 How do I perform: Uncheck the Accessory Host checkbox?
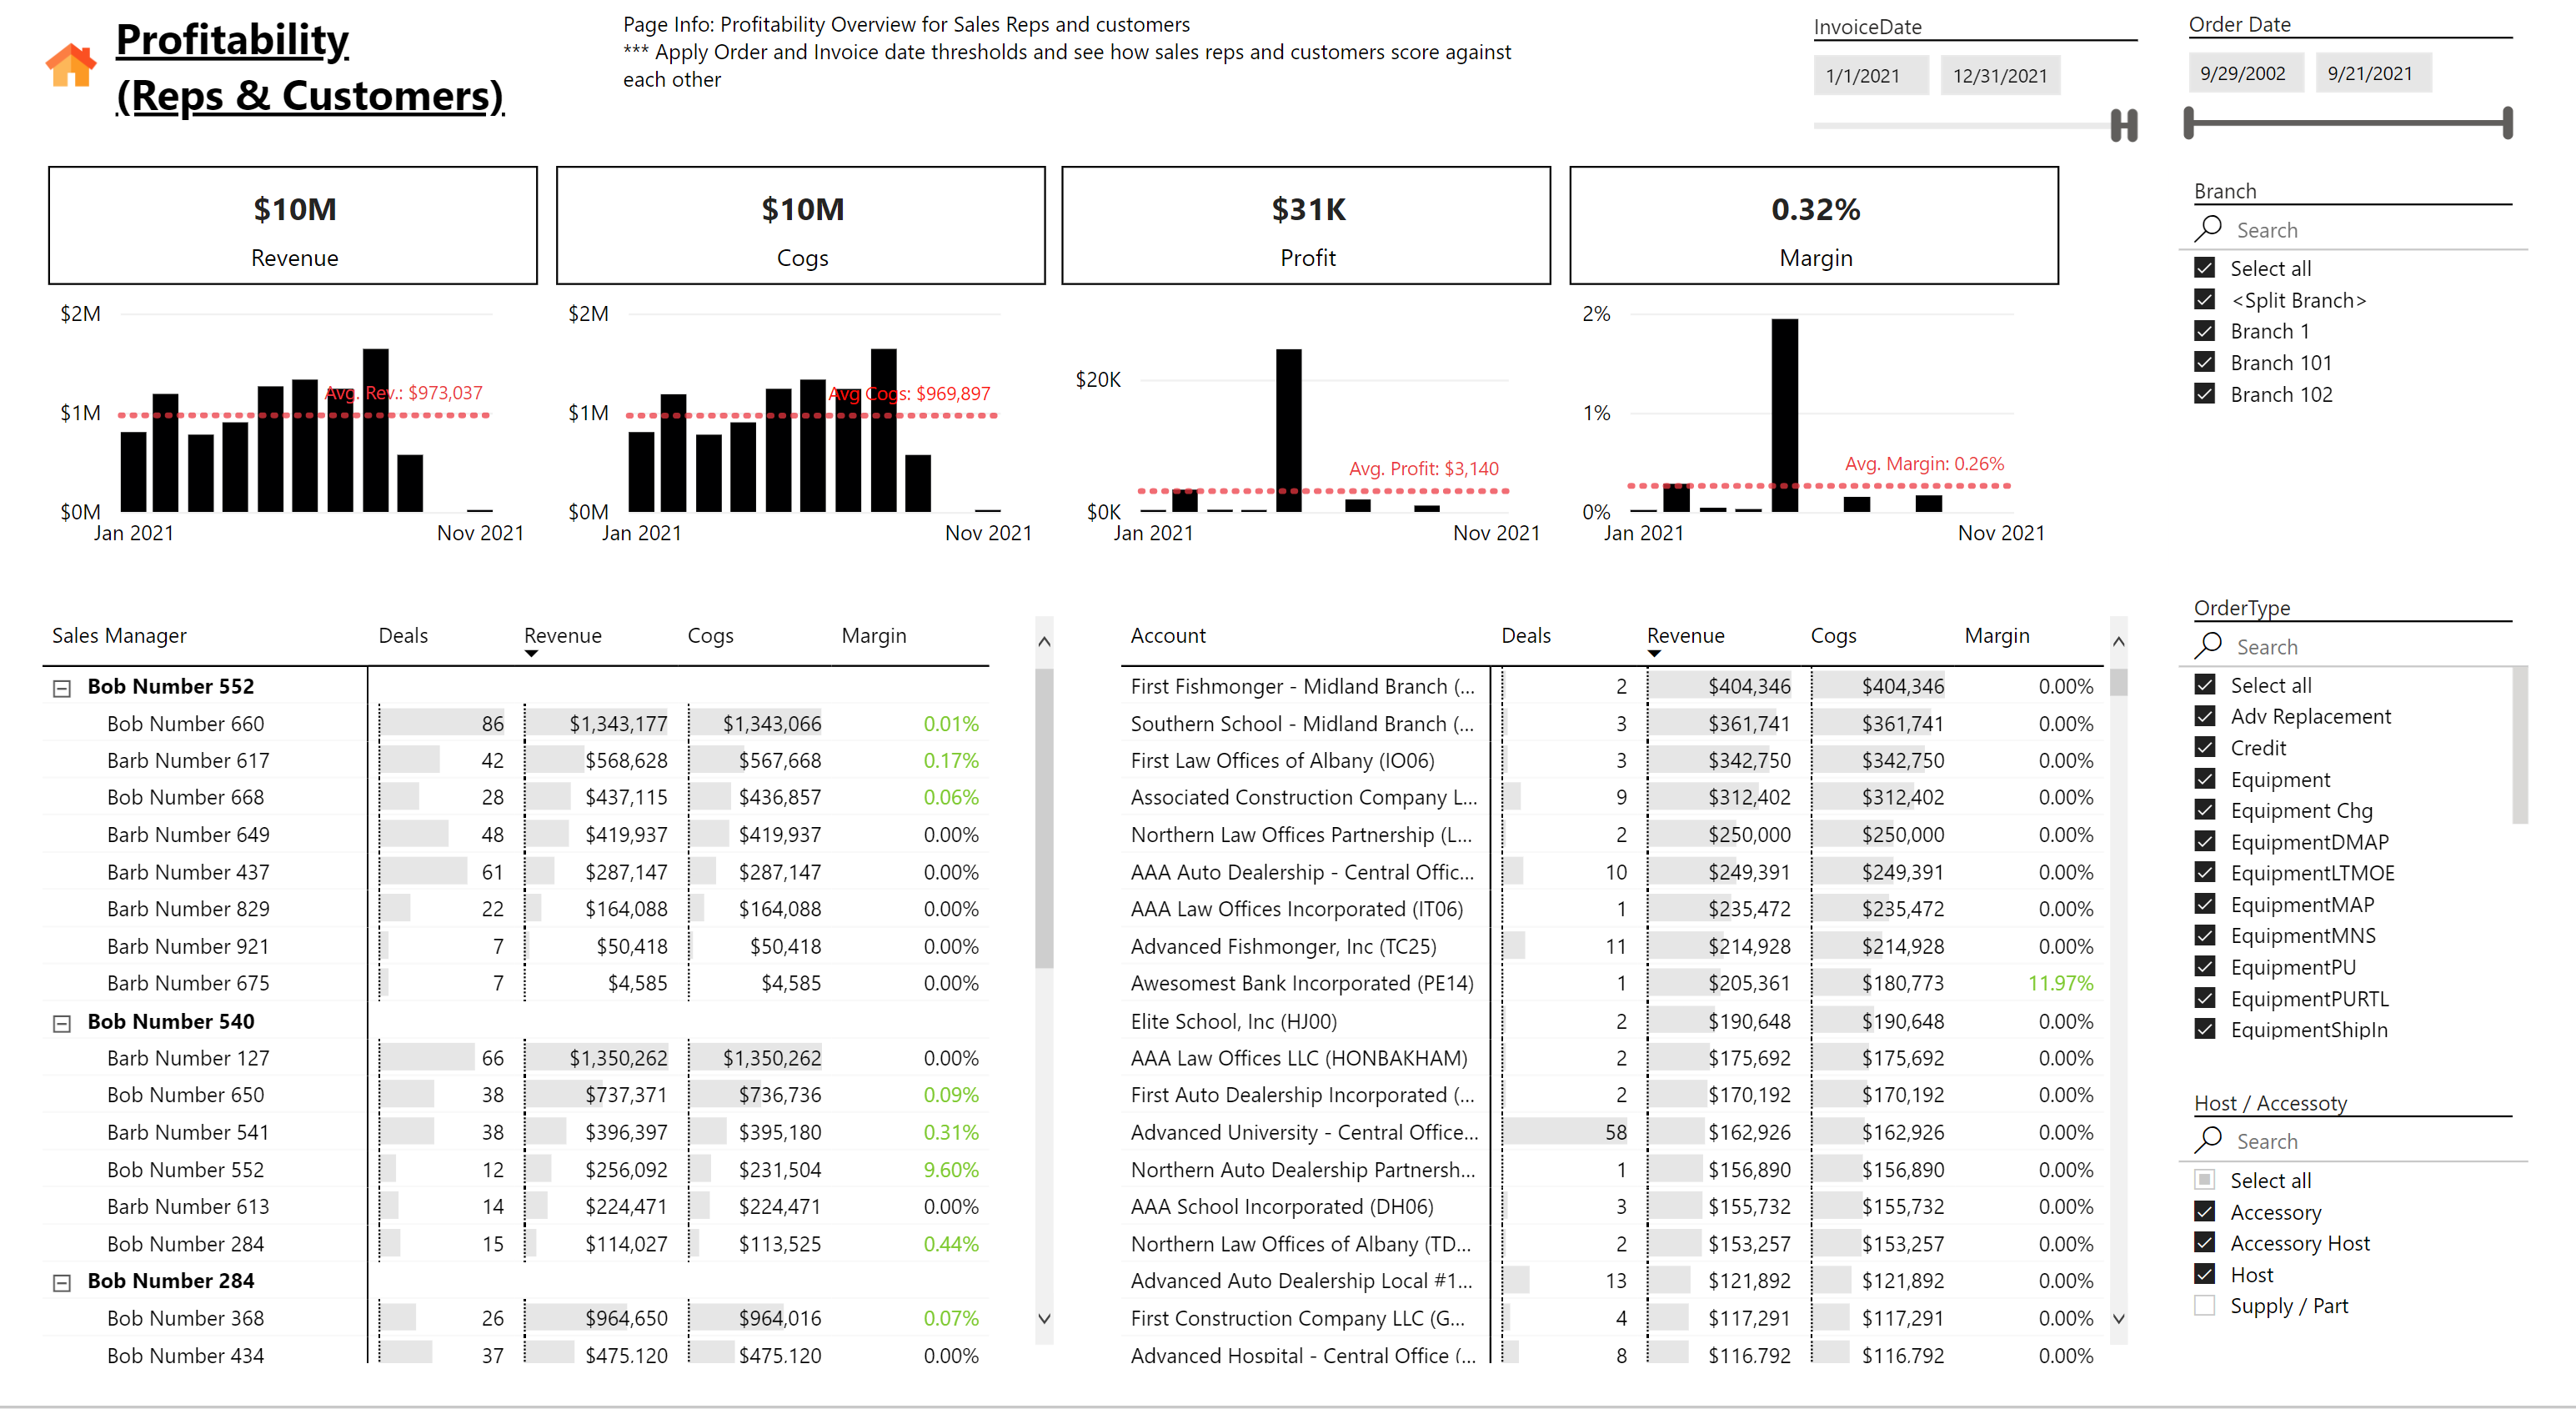2204,1242
